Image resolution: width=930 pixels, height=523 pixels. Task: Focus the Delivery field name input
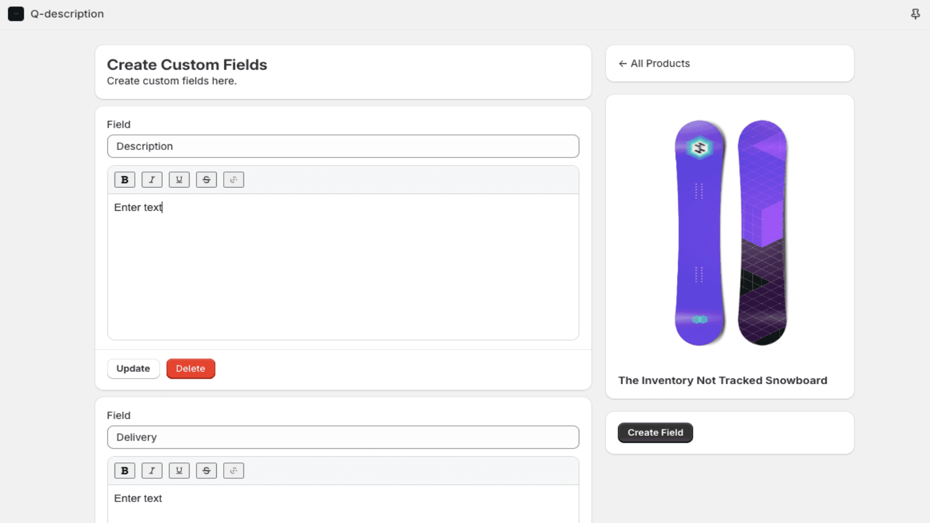[x=343, y=437]
